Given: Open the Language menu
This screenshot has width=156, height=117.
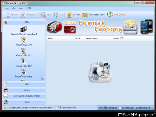Looking at the screenshot, I should (21, 9).
